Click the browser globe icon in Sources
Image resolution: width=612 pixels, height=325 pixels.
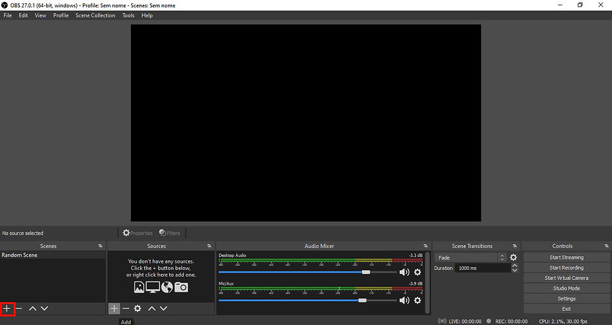[x=167, y=287]
